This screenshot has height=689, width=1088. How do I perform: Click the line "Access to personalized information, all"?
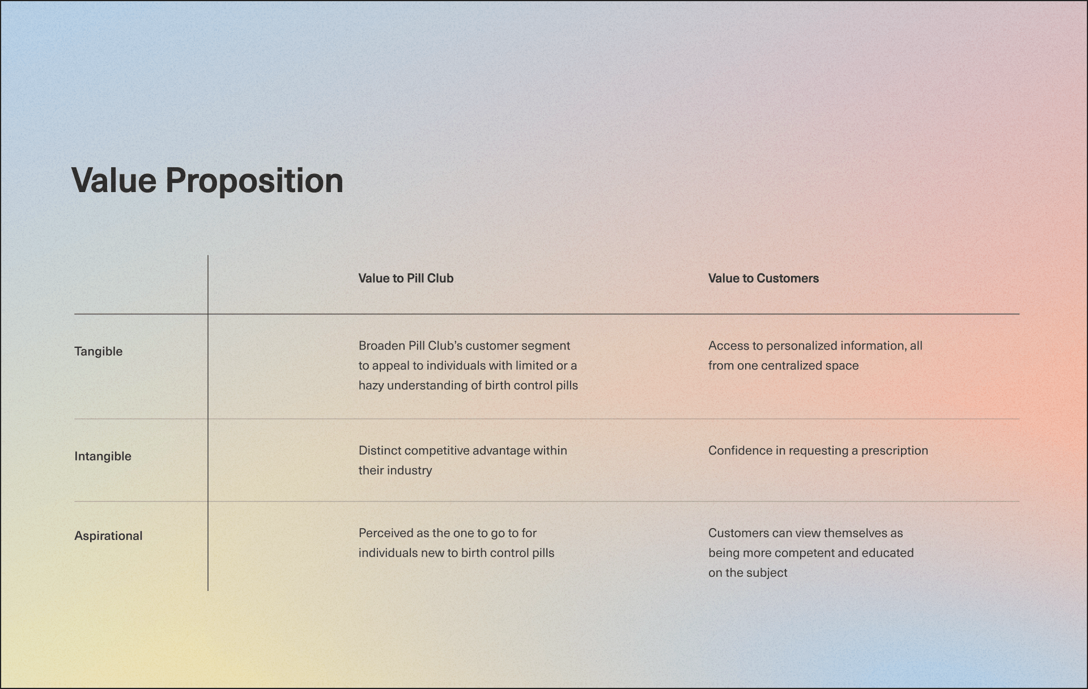point(815,346)
